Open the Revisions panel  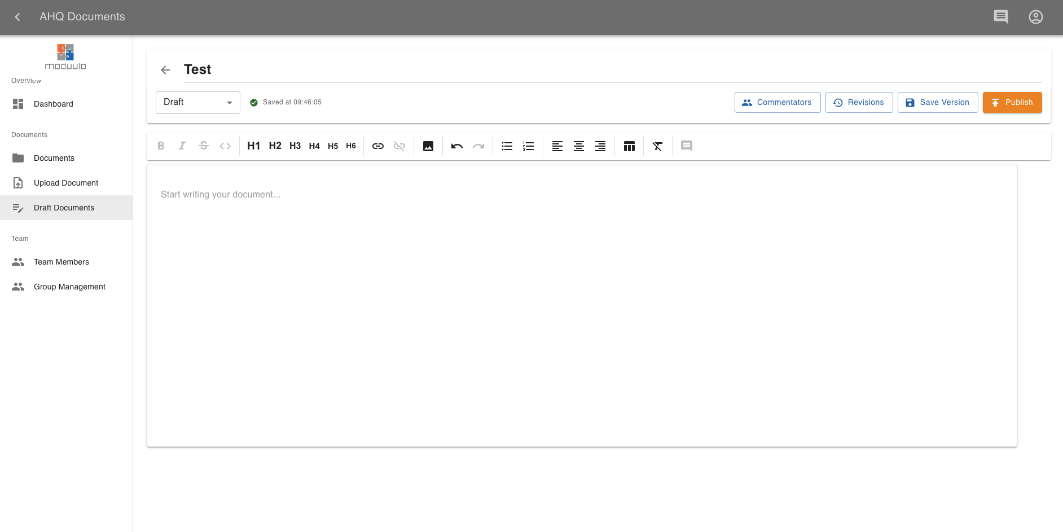(x=859, y=102)
